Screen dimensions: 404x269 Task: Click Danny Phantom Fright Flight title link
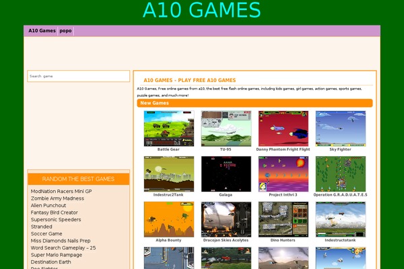click(x=283, y=149)
